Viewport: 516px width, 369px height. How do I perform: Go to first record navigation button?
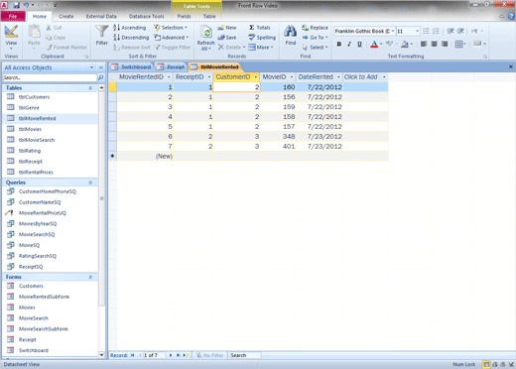pyautogui.click(x=132, y=355)
